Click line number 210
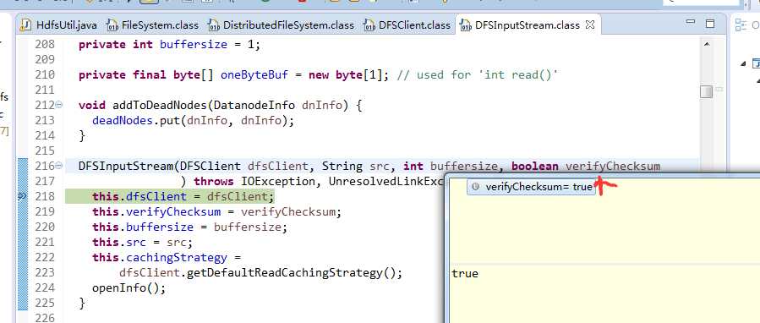Image resolution: width=760 pixels, height=323 pixels. coord(45,74)
